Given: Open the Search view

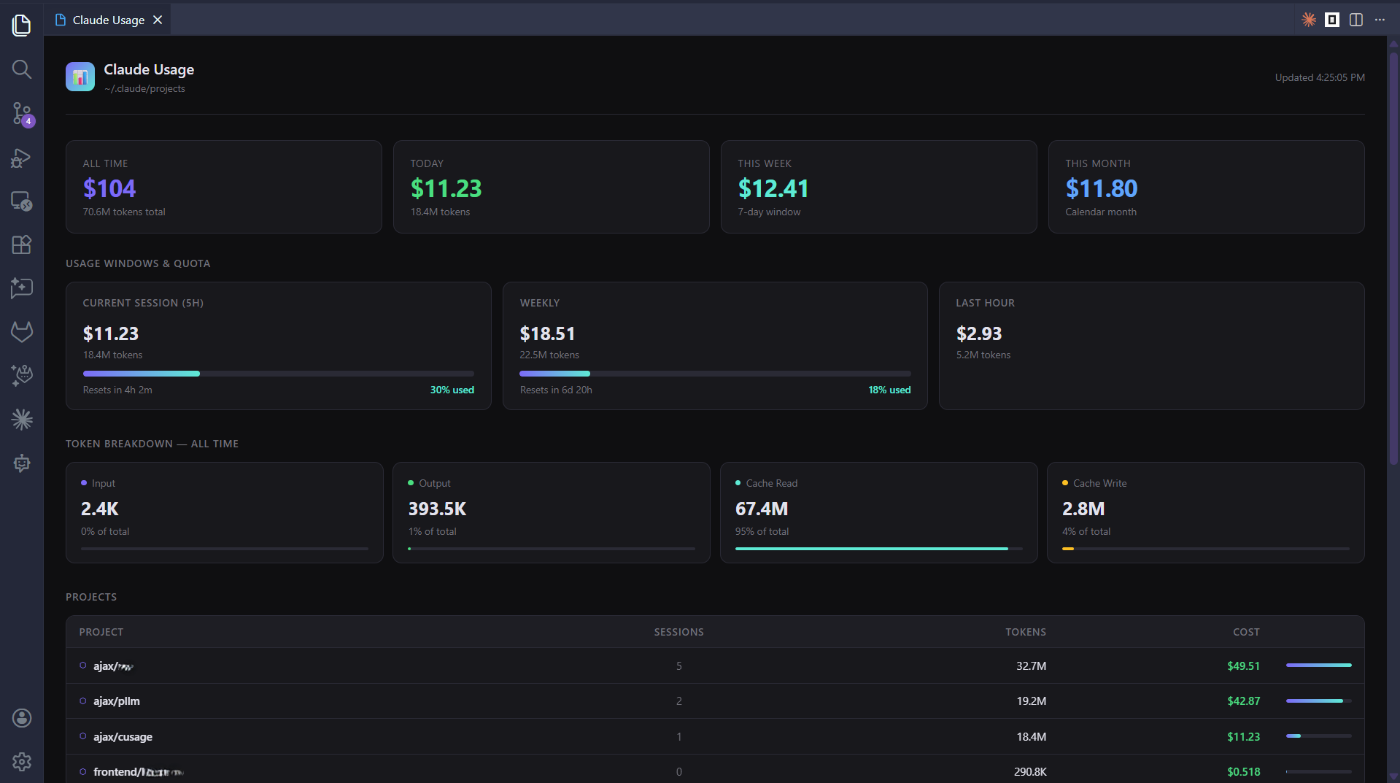Looking at the screenshot, I should pos(22,69).
